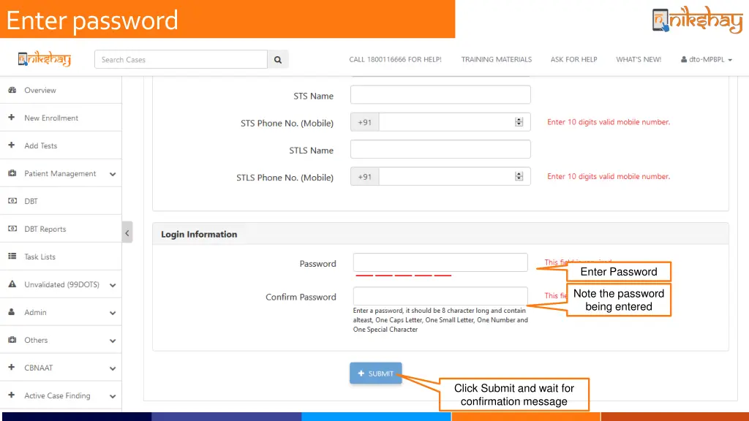Click Call 1800116666 For Help link
The image size is (749, 421).
point(395,60)
